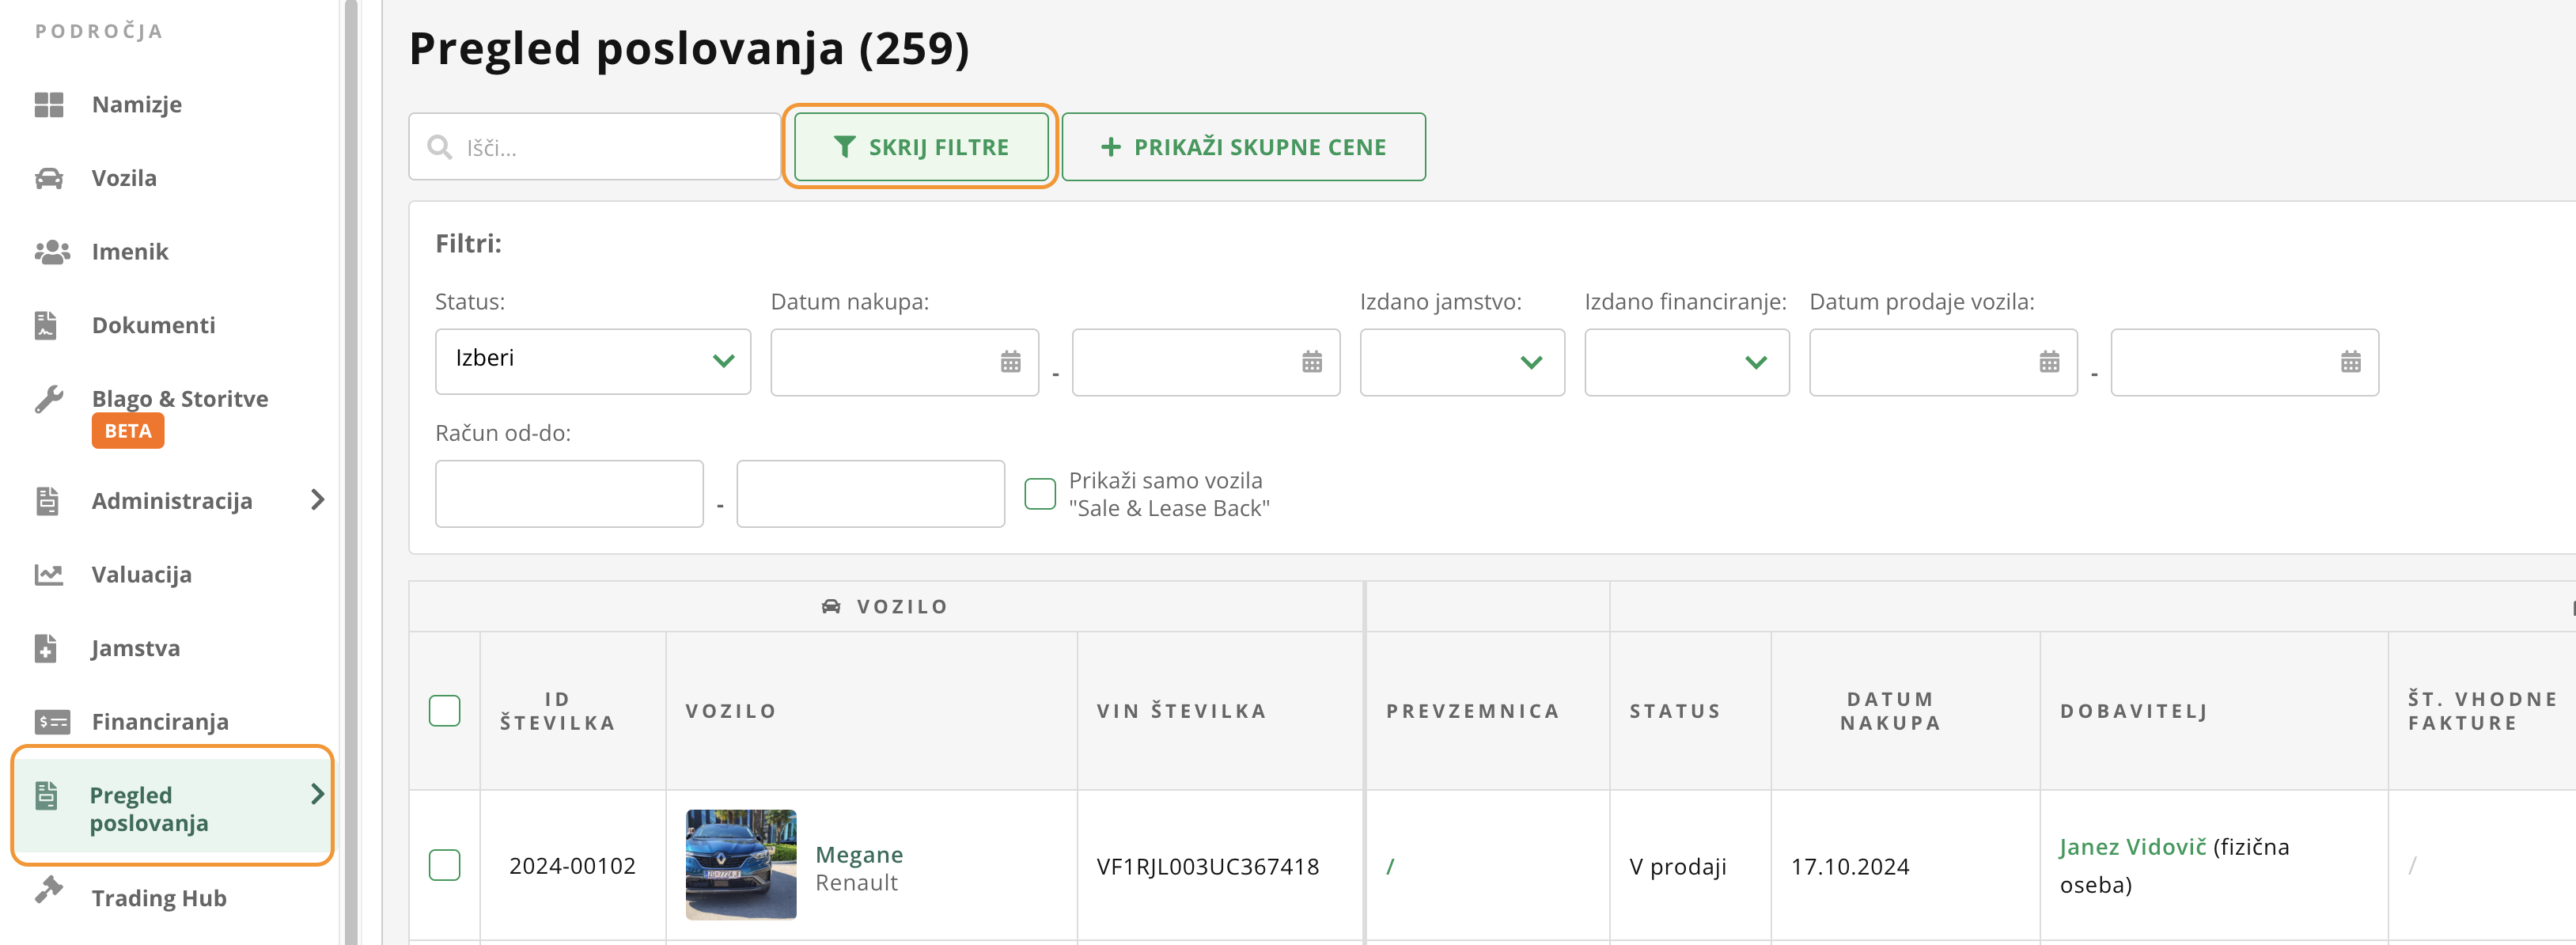Click the Imenik people icon
Image resolution: width=2576 pixels, height=945 pixels.
pos(52,252)
